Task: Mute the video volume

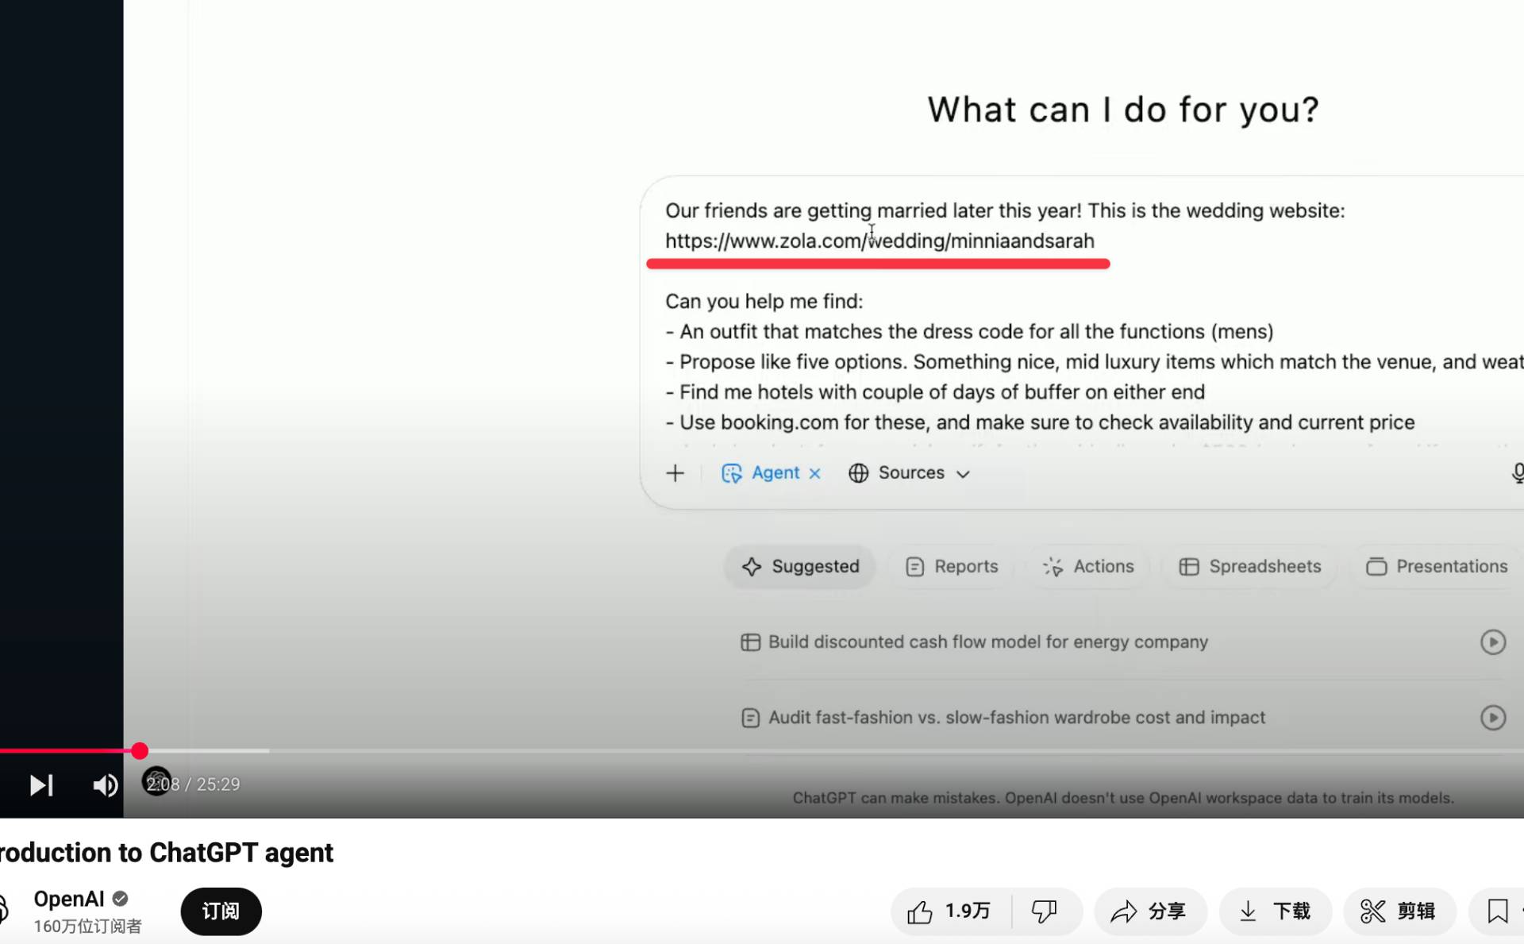Action: tap(106, 785)
